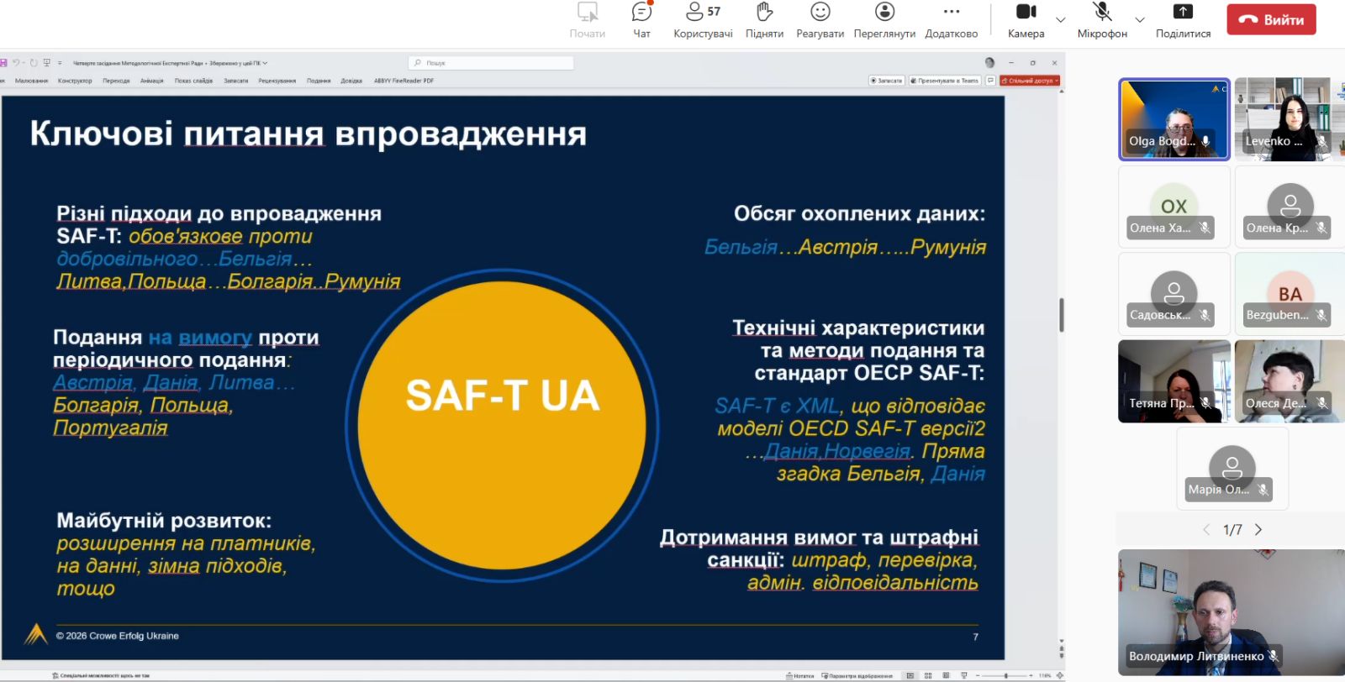Select the Олена Ха... participant tile
The image size is (1345, 682).
coord(1174,207)
